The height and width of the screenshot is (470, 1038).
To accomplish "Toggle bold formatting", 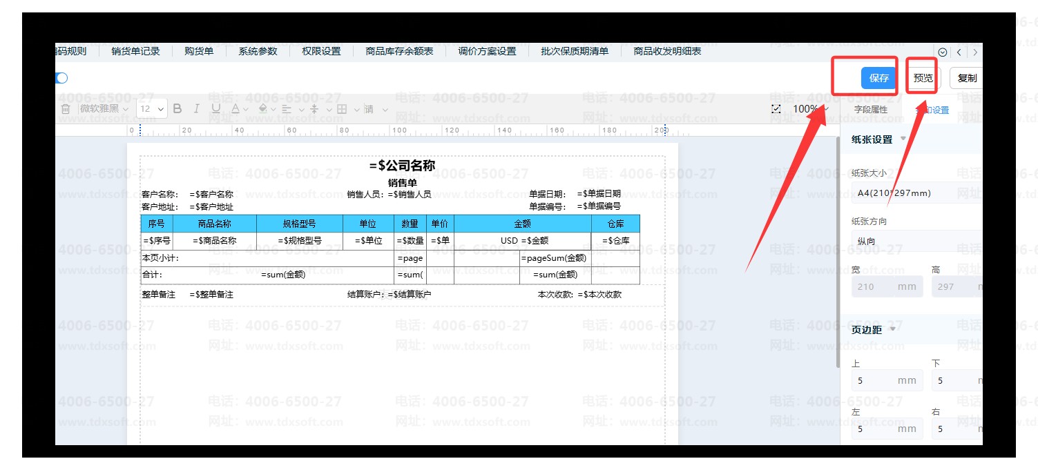I will [177, 109].
